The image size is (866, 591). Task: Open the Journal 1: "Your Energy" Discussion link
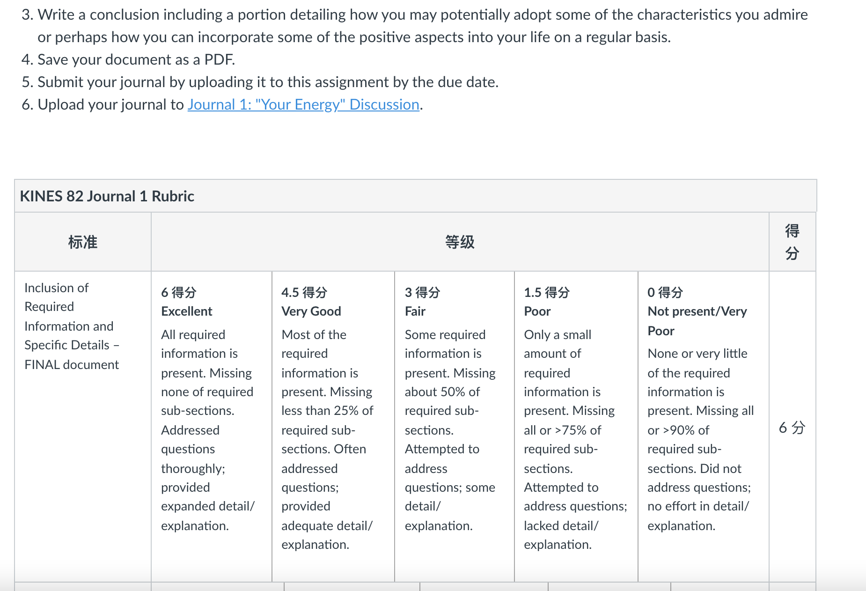[303, 104]
